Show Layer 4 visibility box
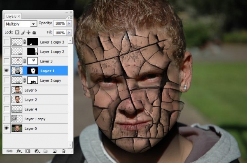This screenshot has width=247, height=163. point(7,109)
